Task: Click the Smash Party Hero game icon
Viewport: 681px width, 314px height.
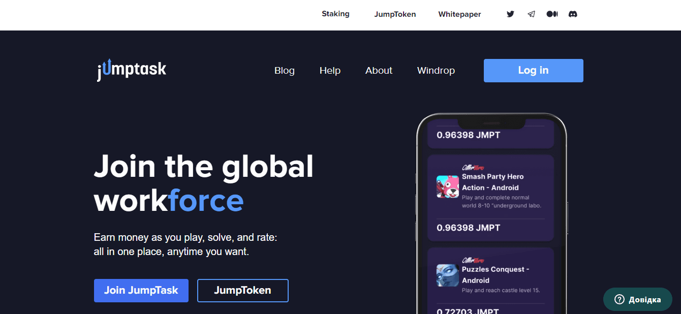Action: click(447, 186)
